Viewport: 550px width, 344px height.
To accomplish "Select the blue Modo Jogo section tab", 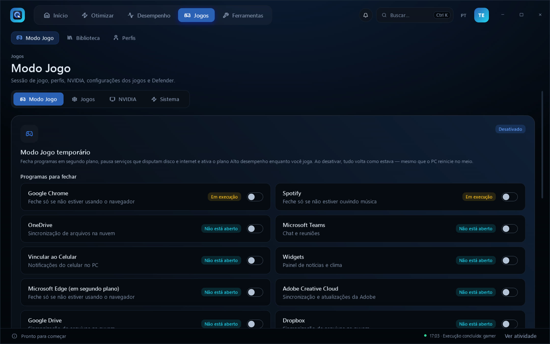I will (x=38, y=99).
